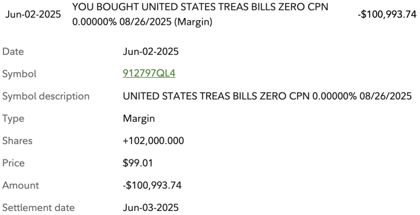Click the 0.00000% 08/26/2025 (Margin) header line
The height and width of the screenshot is (215, 420).
pyautogui.click(x=142, y=22)
